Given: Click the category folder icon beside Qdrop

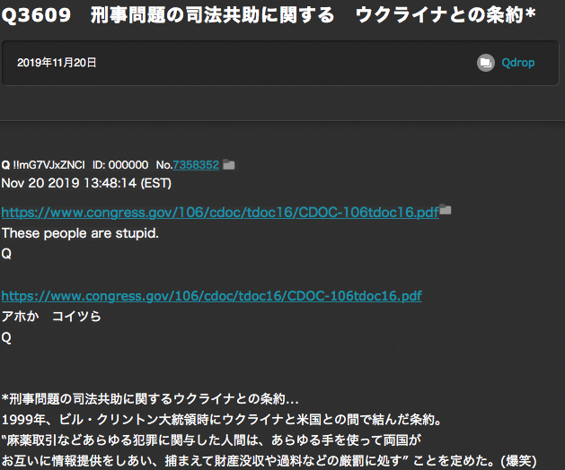Looking at the screenshot, I should [x=486, y=63].
